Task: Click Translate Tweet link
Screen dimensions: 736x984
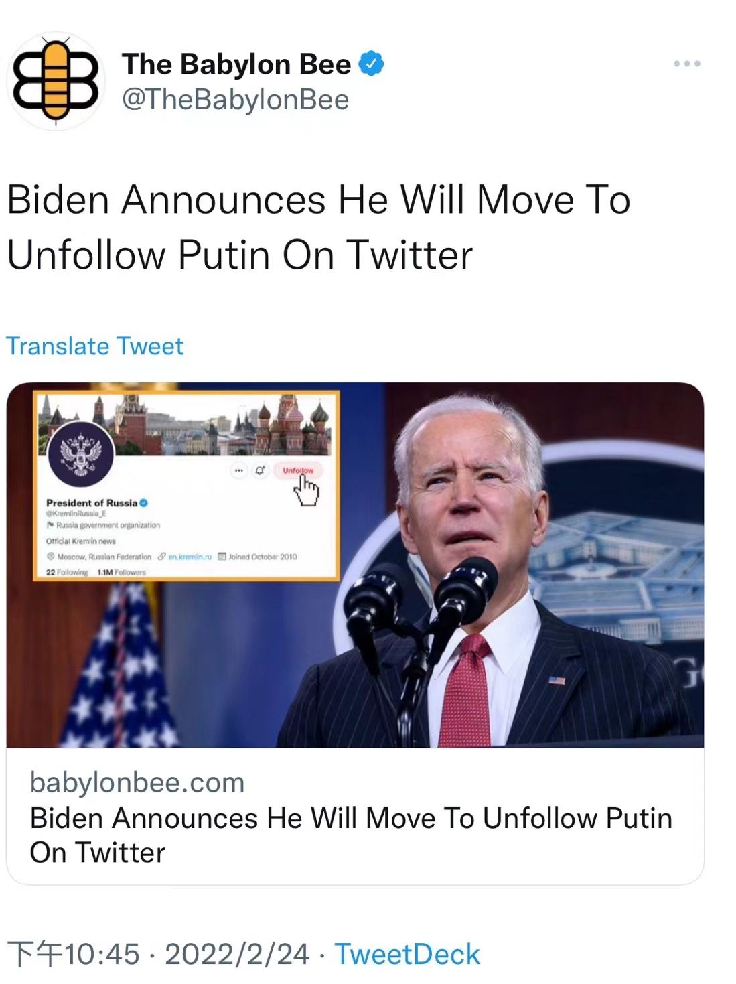Action: tap(94, 346)
